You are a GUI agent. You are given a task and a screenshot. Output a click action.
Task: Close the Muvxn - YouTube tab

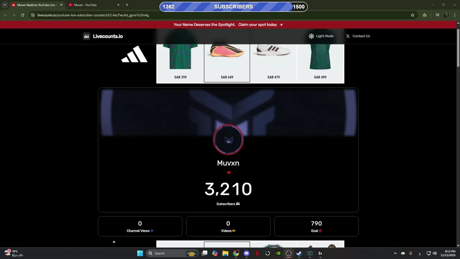tap(118, 5)
